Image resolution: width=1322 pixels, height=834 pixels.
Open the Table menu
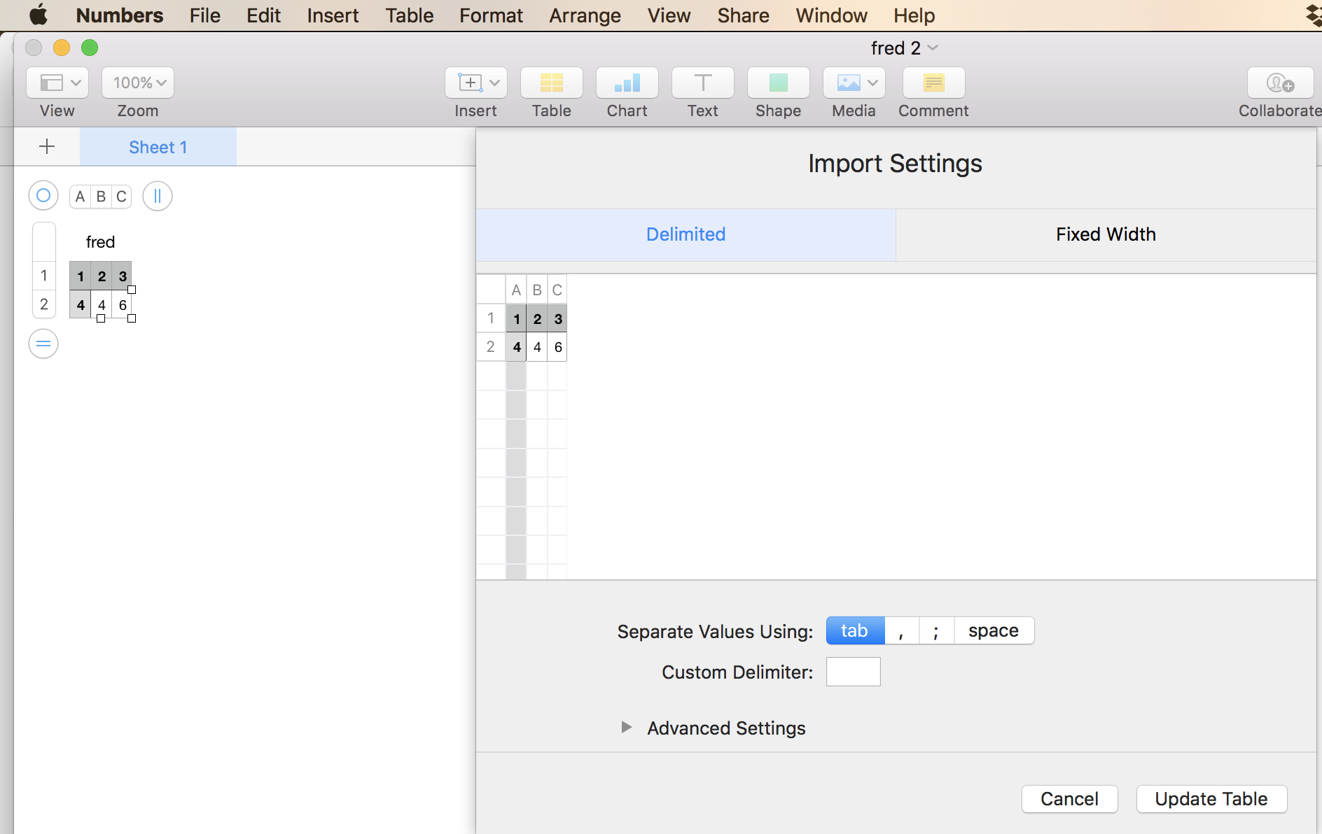tap(410, 15)
